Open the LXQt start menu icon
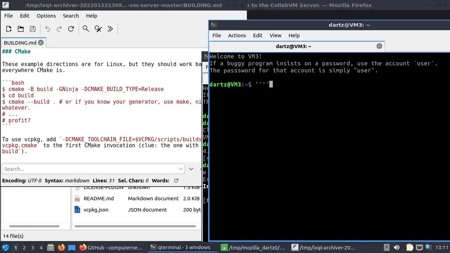Screen dimensions: 450x253 click(5, 247)
